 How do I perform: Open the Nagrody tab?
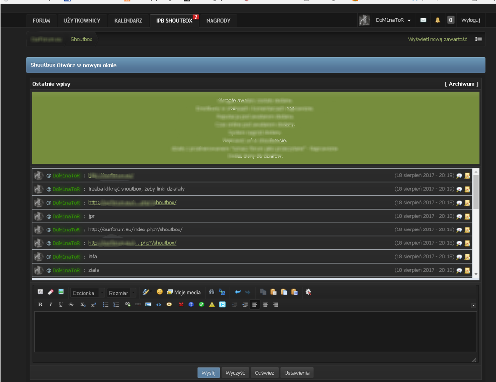(218, 20)
